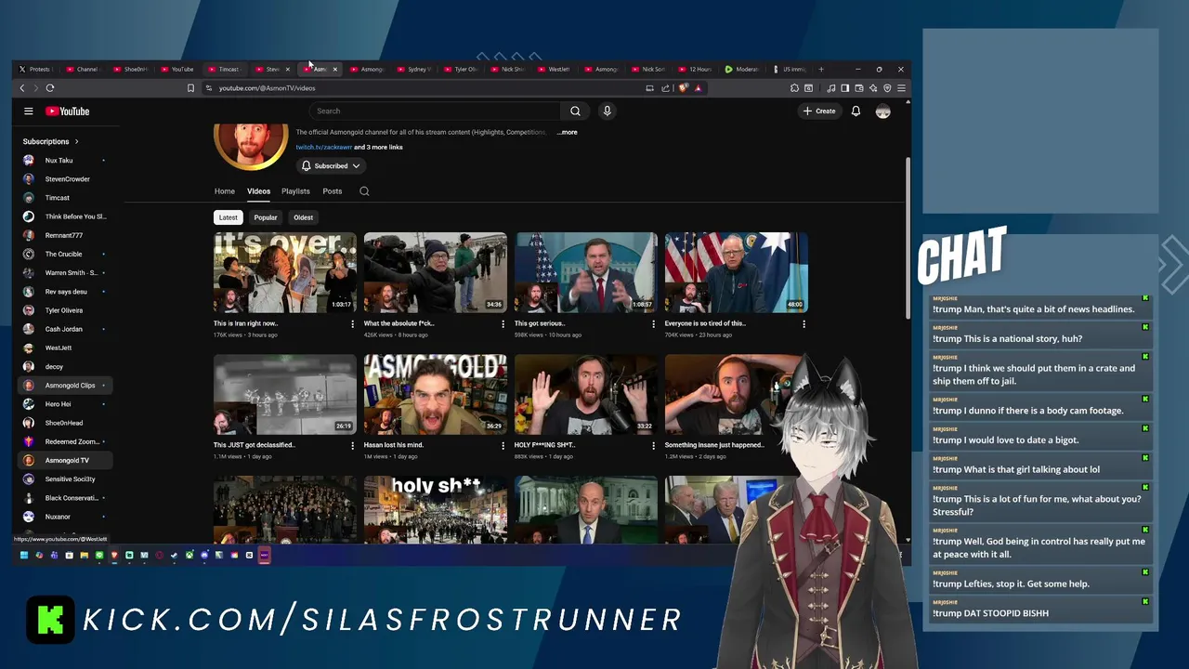The width and height of the screenshot is (1189, 669).
Task: Open the account avatar menu
Action: click(882, 111)
